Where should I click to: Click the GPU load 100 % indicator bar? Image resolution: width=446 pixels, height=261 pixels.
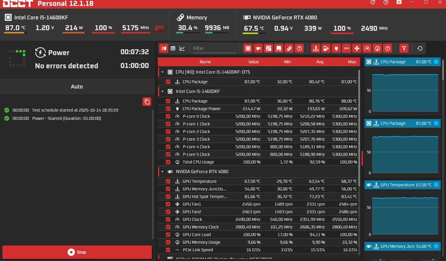tap(342, 33)
